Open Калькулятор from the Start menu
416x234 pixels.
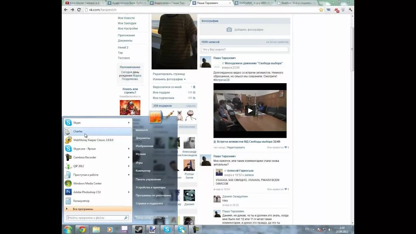click(98, 201)
